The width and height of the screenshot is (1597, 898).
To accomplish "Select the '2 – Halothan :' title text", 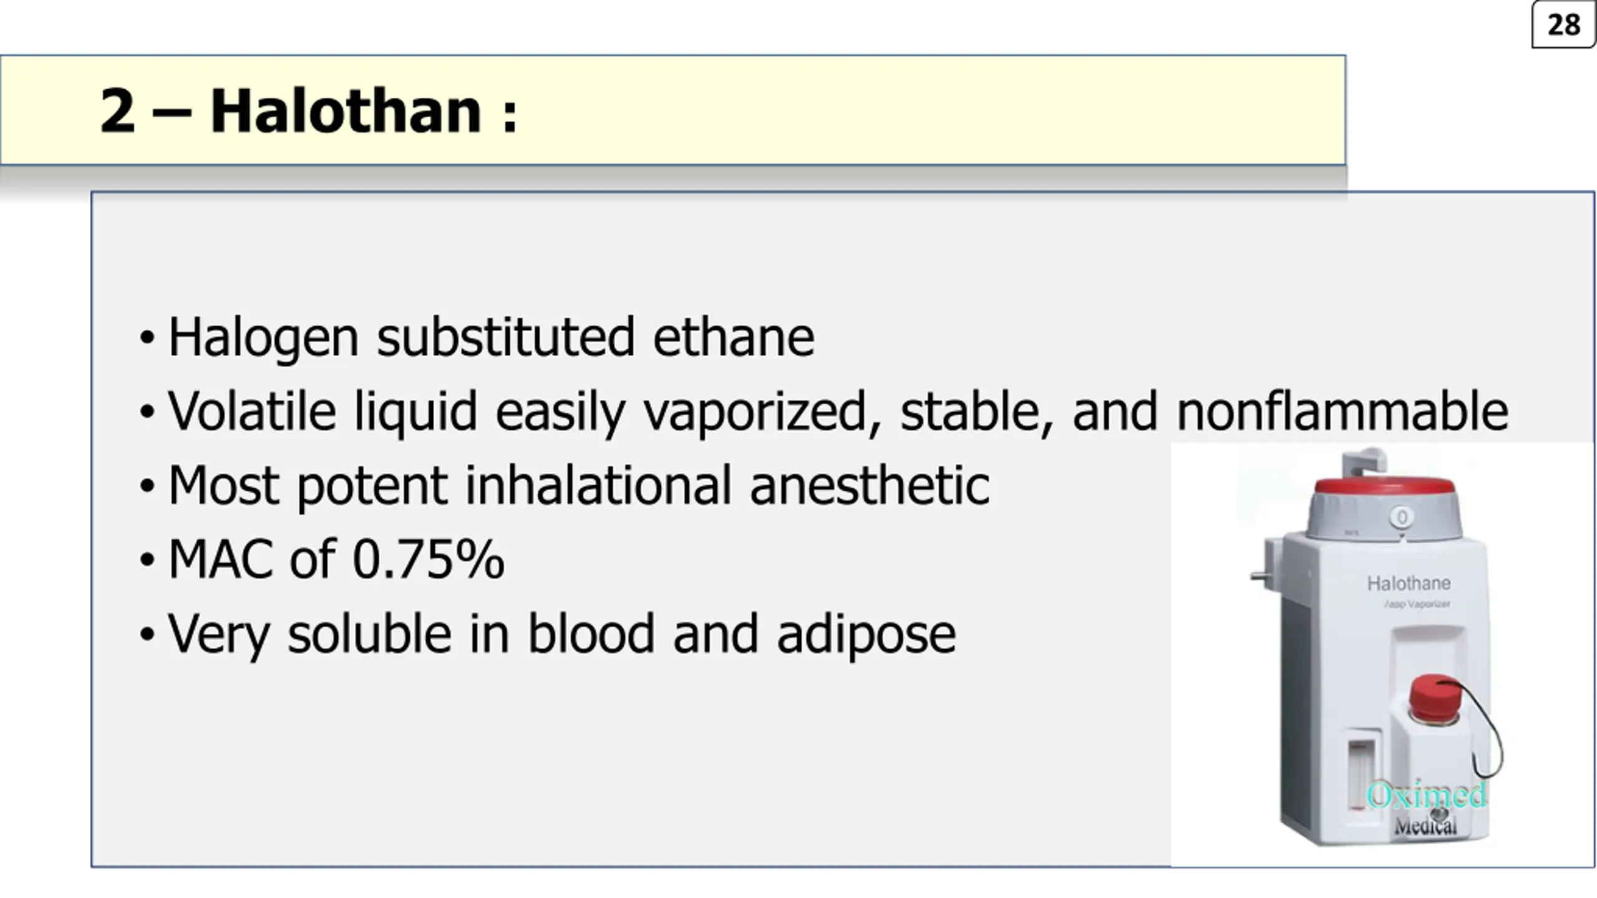I will pos(309,111).
